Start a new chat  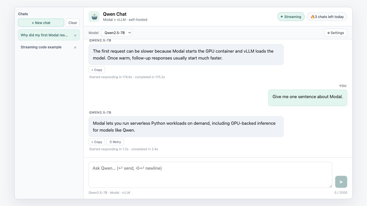[41, 23]
